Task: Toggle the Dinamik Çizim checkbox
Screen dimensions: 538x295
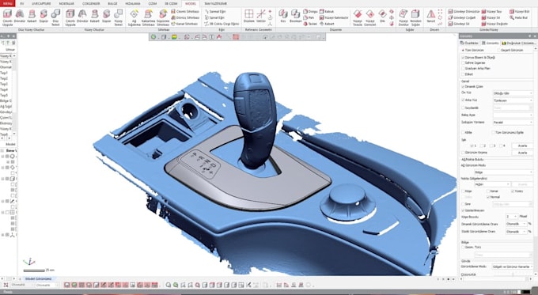Action: pyautogui.click(x=463, y=87)
